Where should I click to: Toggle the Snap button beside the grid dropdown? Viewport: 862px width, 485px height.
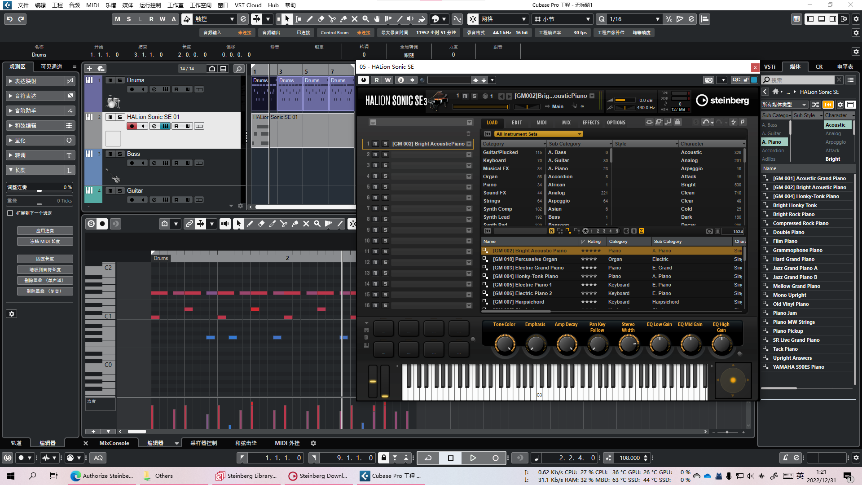(x=473, y=19)
